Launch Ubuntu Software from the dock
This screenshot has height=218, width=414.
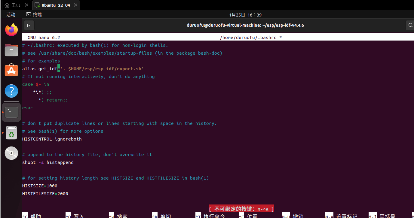[11, 70]
